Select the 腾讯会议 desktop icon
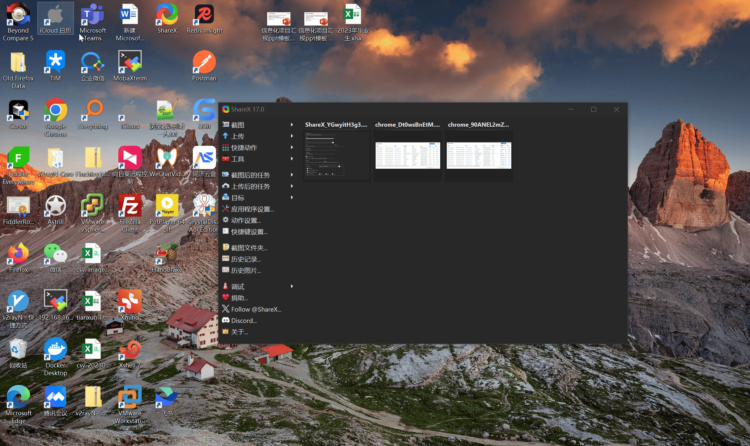 pos(55,401)
